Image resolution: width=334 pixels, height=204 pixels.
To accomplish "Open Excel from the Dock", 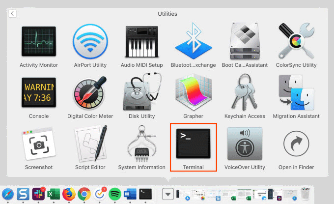I will tap(54, 194).
